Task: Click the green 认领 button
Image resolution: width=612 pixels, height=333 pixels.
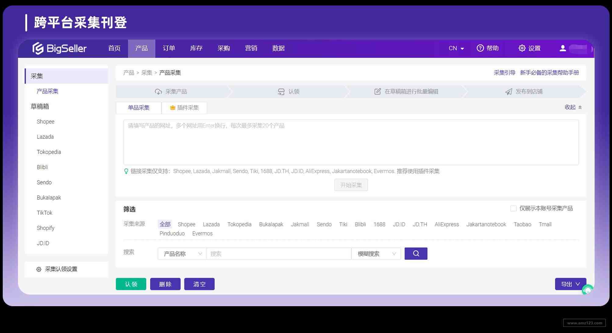Action: 131,284
